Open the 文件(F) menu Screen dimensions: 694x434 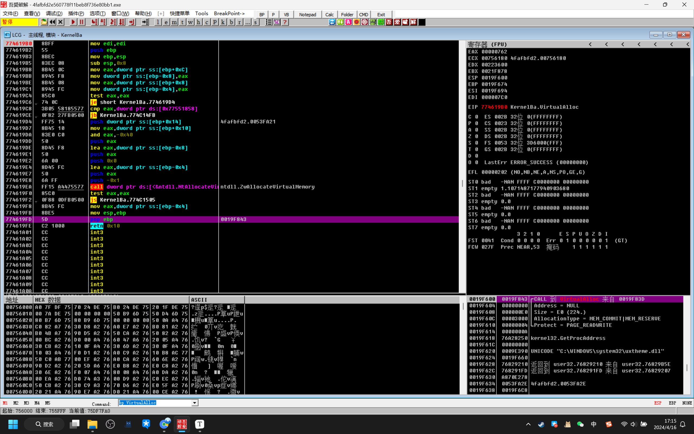click(x=10, y=14)
